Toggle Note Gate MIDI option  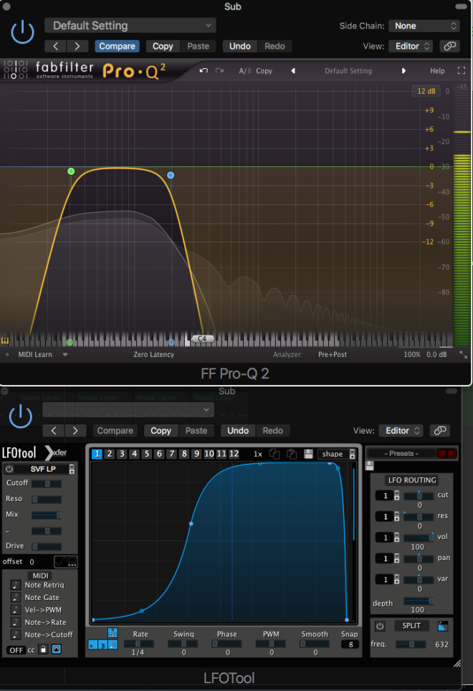pyautogui.click(x=16, y=597)
